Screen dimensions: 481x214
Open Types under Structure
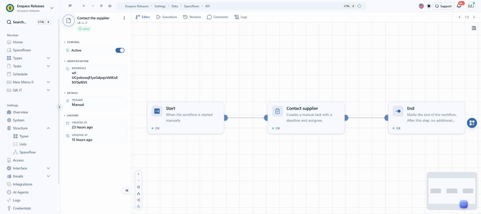click(24, 136)
